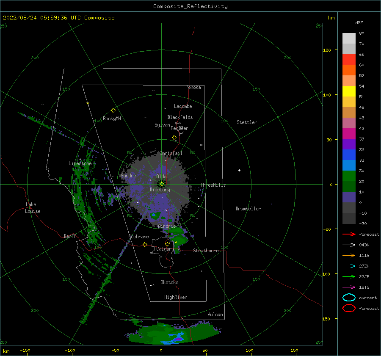
Task: Click the Cochrane label
Action: pos(138,237)
